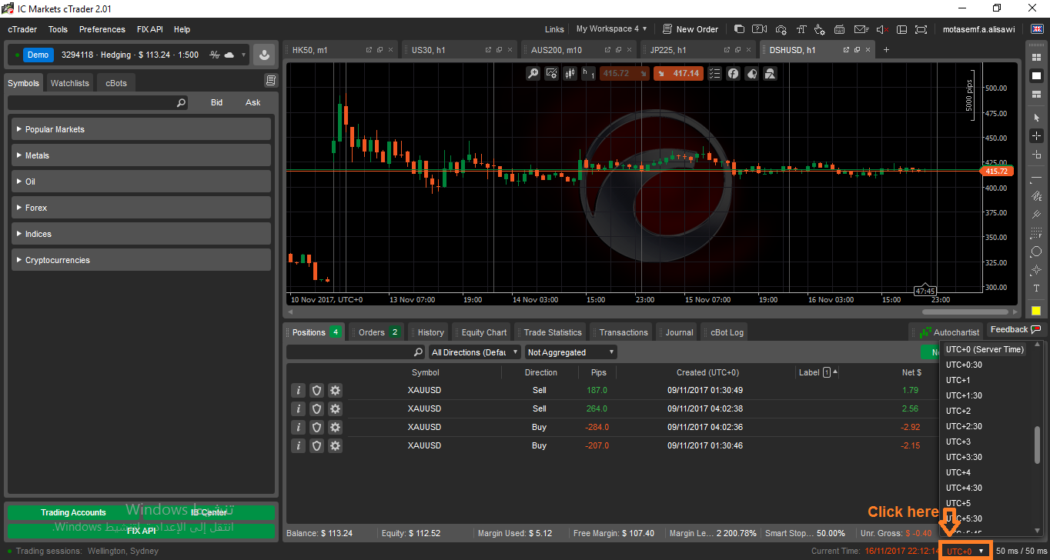Image resolution: width=1050 pixels, height=560 pixels.
Task: Add a new chart tab with plus
Action: (x=886, y=49)
